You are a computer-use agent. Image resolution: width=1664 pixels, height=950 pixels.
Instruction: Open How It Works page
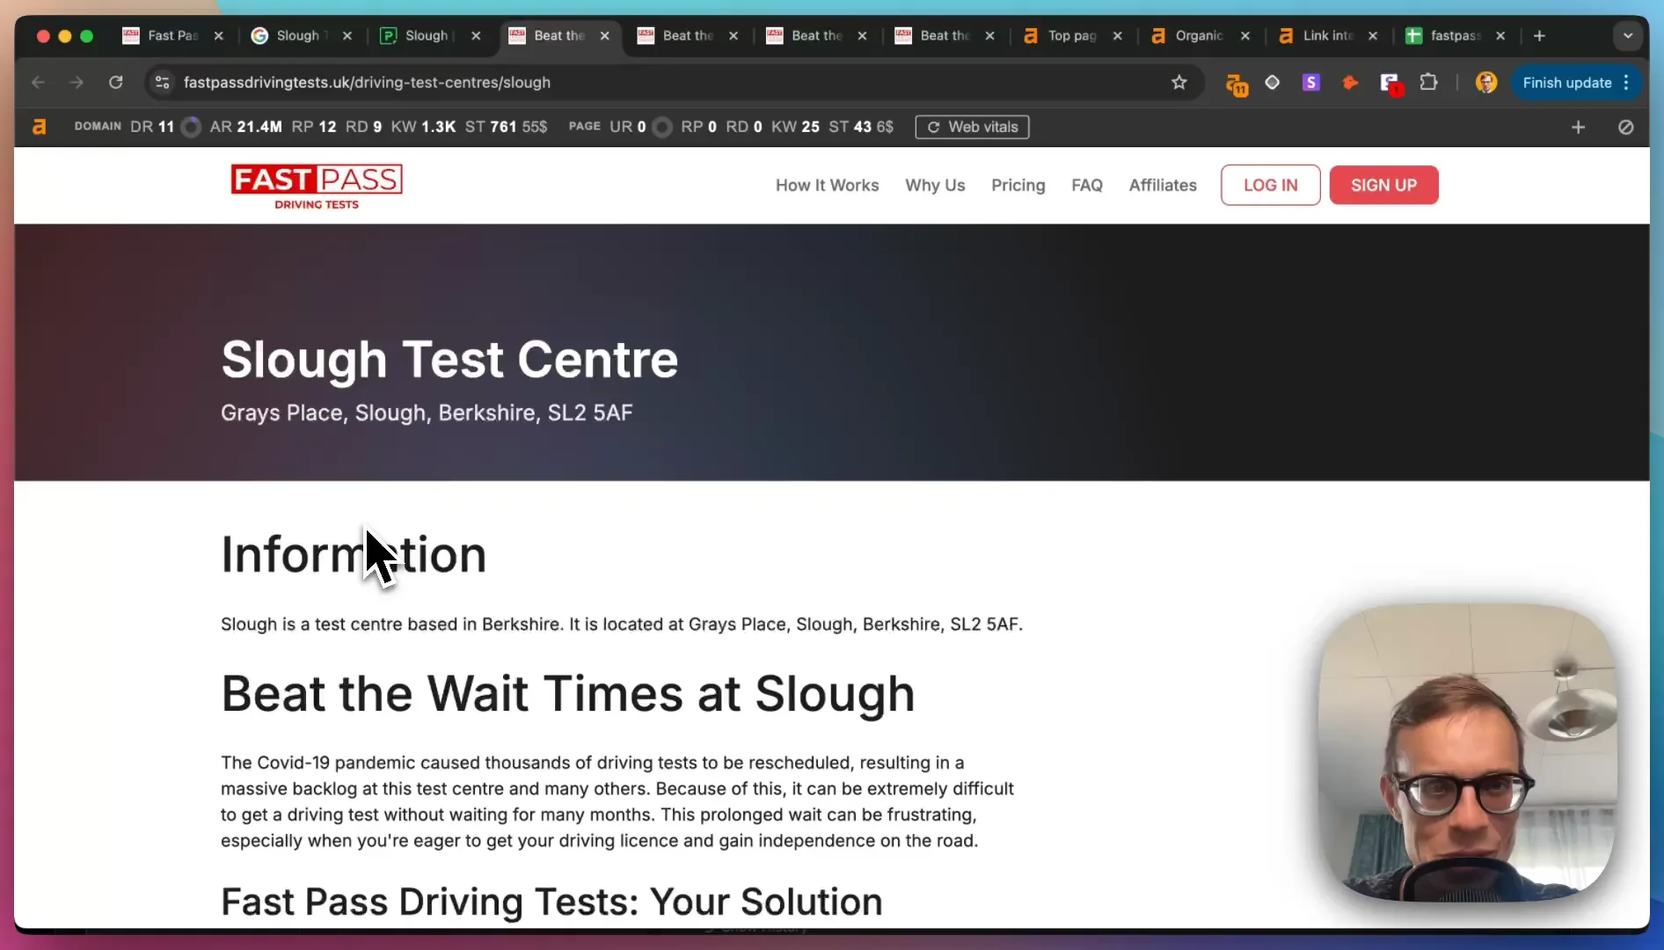coord(827,185)
